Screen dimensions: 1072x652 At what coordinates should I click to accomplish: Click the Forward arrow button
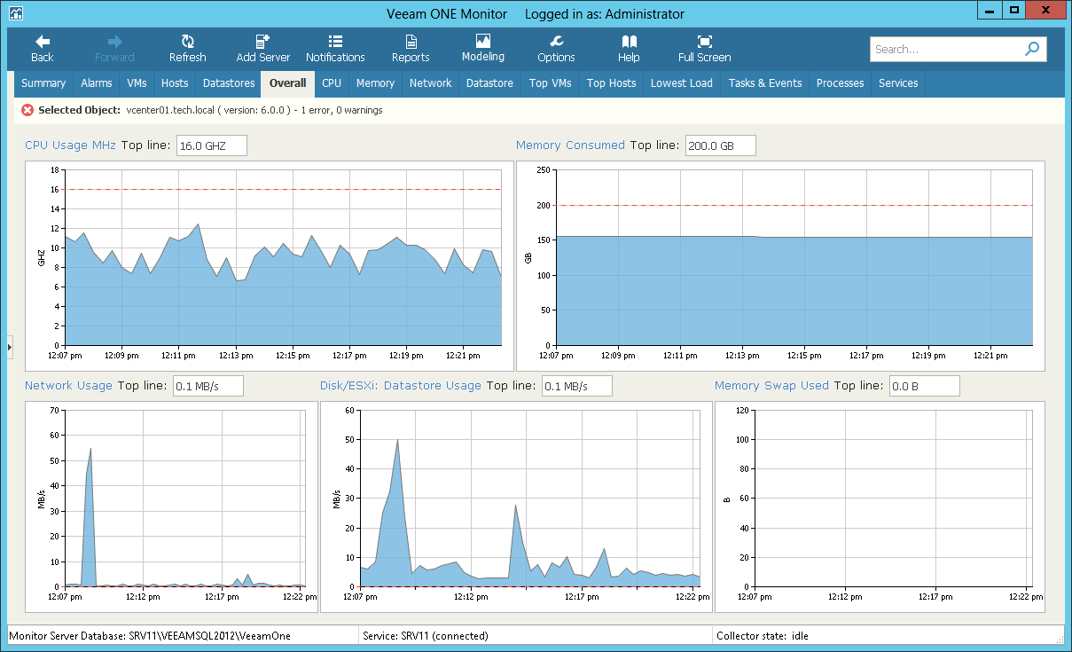(114, 49)
